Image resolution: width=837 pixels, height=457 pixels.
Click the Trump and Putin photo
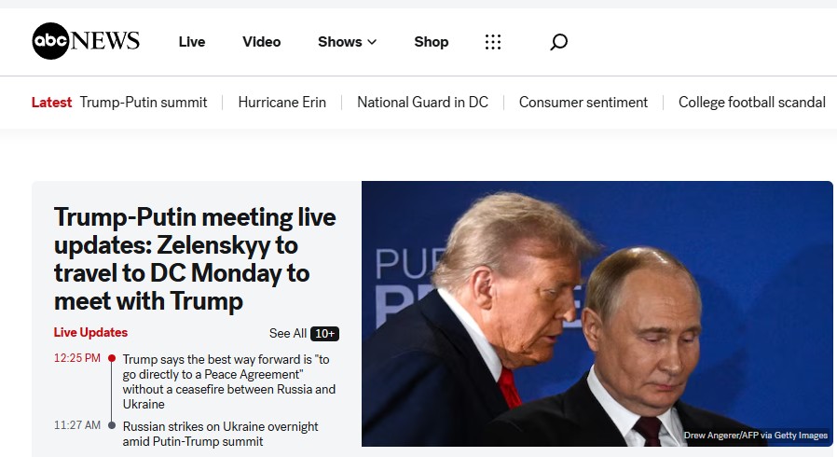pos(597,314)
